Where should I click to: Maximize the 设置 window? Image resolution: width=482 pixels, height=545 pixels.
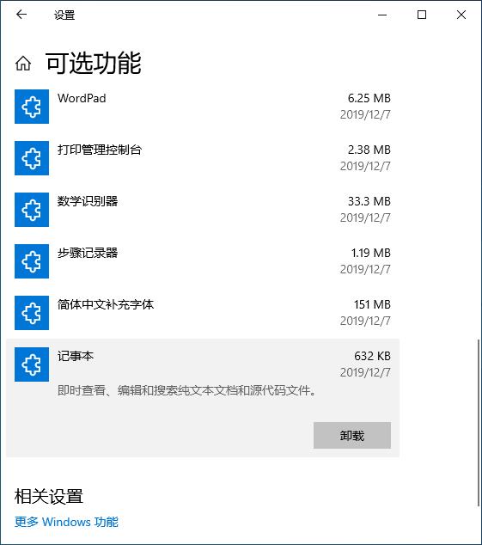click(422, 15)
